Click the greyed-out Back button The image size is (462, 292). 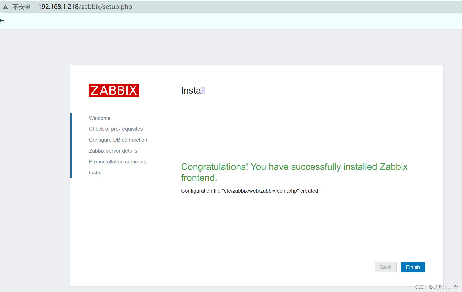[386, 267]
